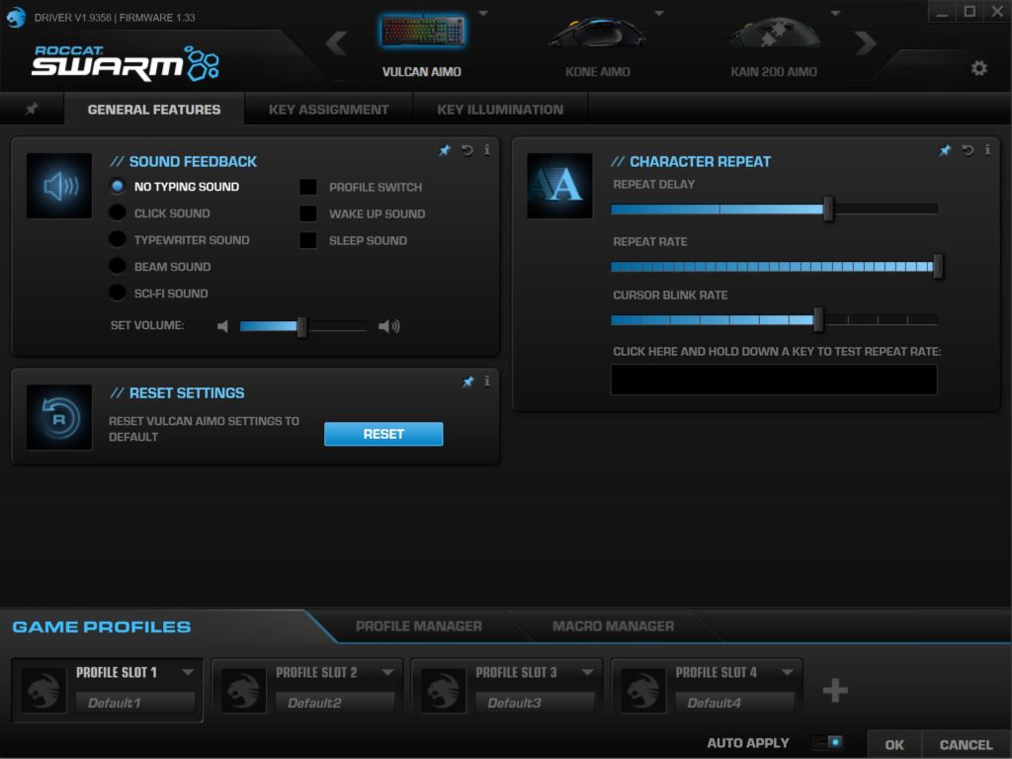Confirm changes with the OK button
This screenshot has height=759, width=1012.
(893, 743)
